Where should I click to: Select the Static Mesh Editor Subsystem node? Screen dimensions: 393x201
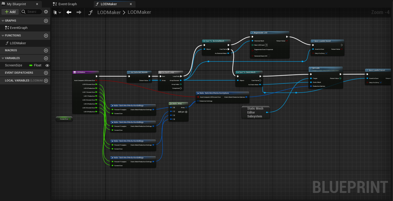pyautogui.click(x=256, y=112)
